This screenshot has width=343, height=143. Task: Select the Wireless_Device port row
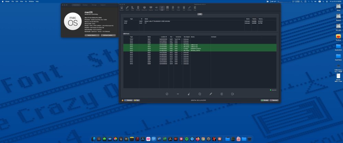[200, 51]
